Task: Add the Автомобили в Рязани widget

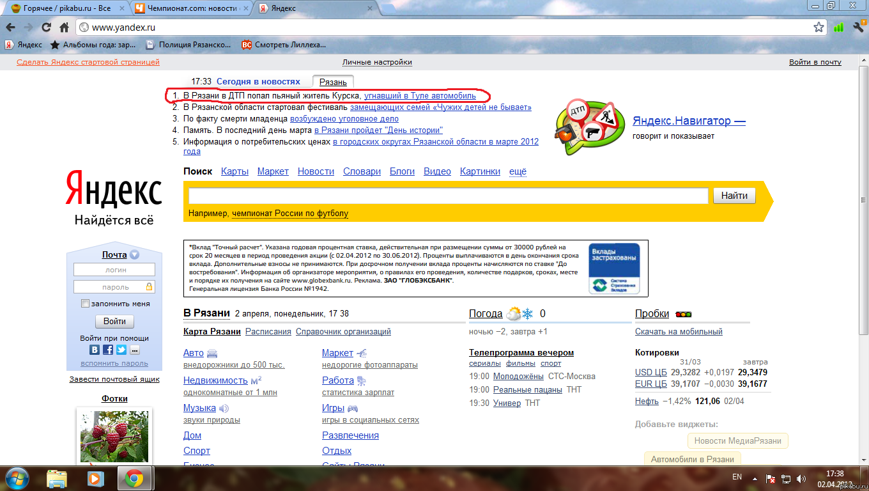Action: click(693, 459)
